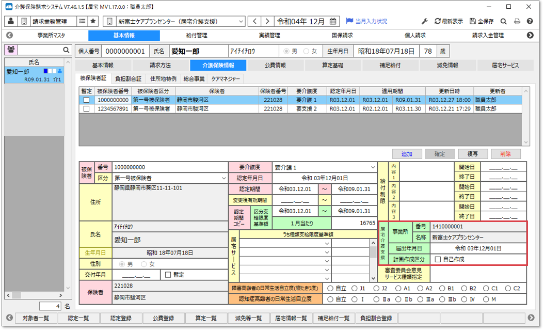Select 女 radio in lower 性別 row
This screenshot has height=332, width=544.
click(144, 264)
